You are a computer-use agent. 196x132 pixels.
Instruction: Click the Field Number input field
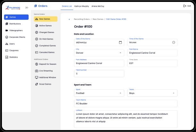click(99, 74)
